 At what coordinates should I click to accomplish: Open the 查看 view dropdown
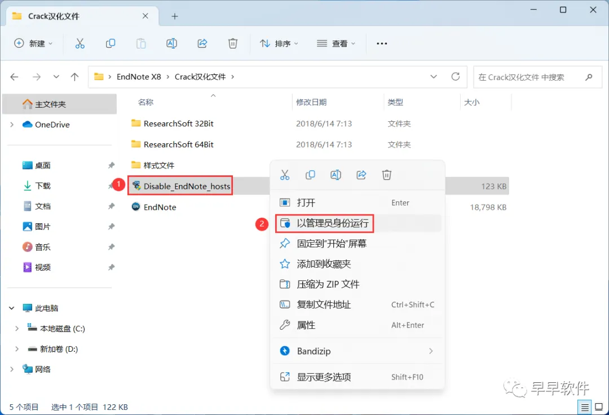coord(336,43)
